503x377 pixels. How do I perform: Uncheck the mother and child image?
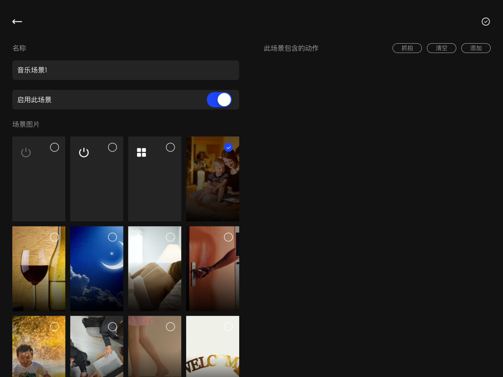click(x=228, y=147)
